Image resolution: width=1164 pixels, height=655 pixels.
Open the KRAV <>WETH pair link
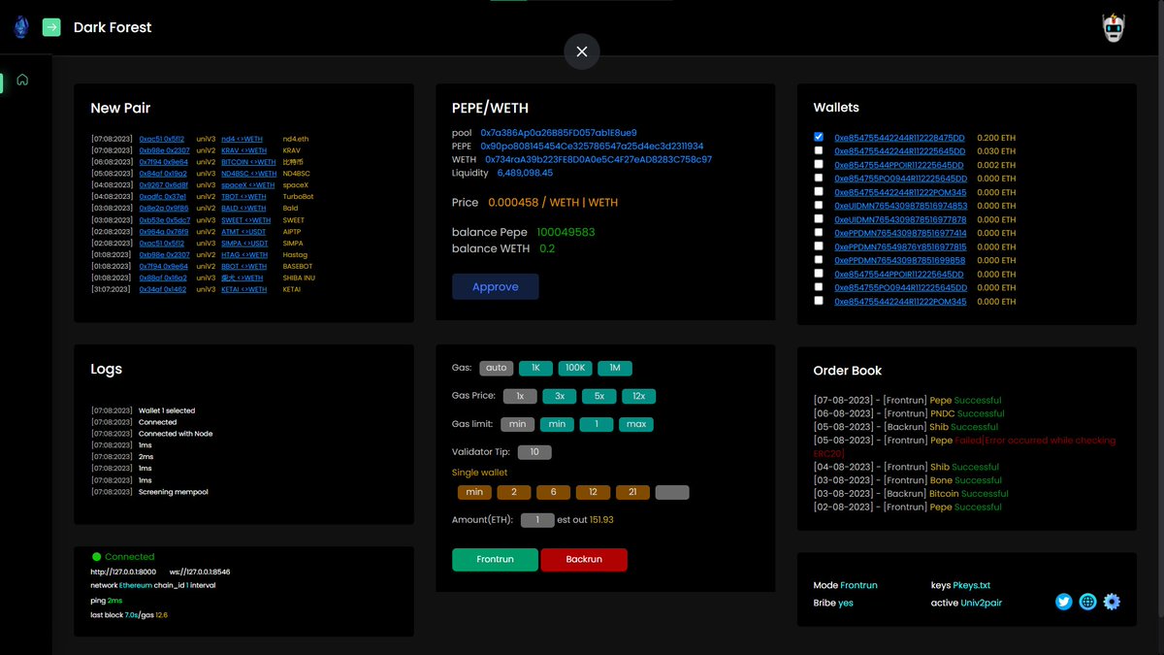pyautogui.click(x=244, y=150)
